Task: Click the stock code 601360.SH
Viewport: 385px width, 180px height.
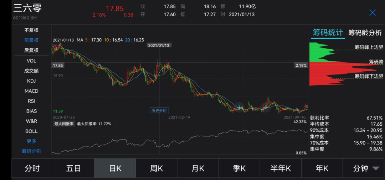Action: point(25,18)
